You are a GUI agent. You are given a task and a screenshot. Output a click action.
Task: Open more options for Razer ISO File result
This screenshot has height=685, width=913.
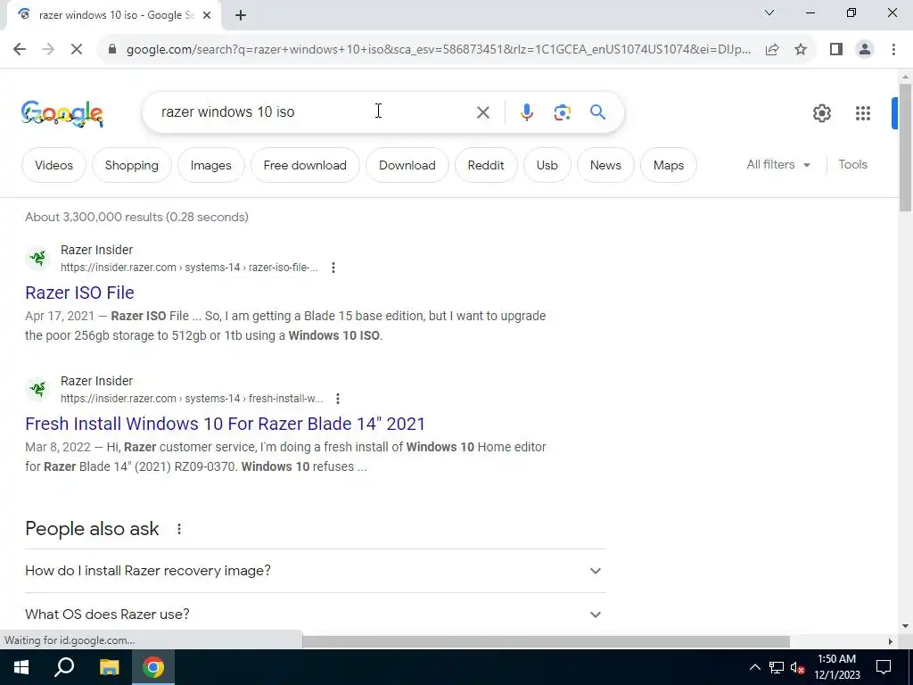pyautogui.click(x=333, y=268)
